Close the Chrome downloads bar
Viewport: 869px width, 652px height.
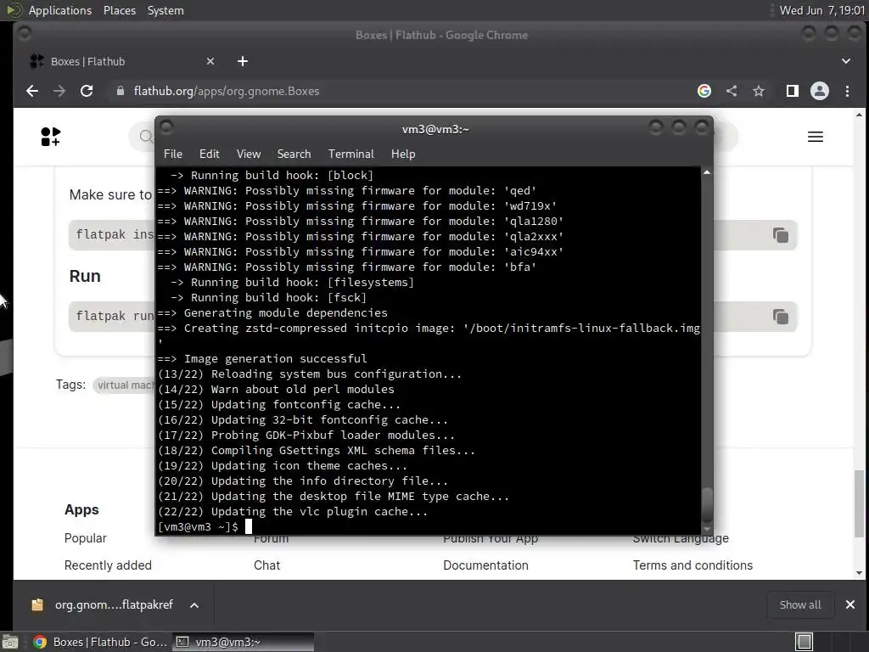[850, 604]
